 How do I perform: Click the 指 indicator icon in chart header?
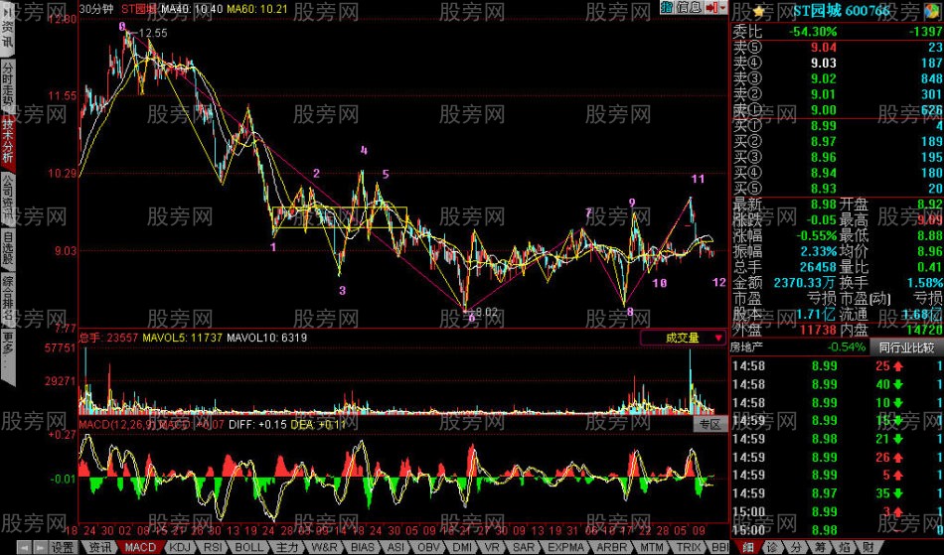(667, 7)
